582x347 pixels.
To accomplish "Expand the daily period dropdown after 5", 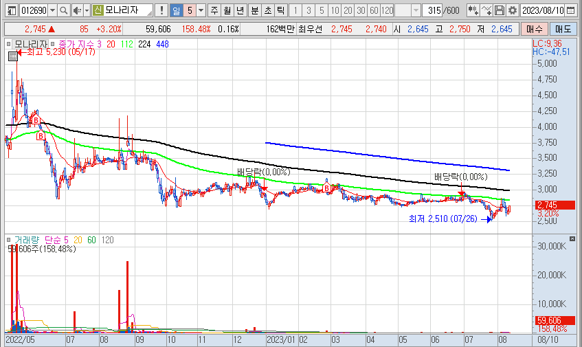I will click(201, 10).
